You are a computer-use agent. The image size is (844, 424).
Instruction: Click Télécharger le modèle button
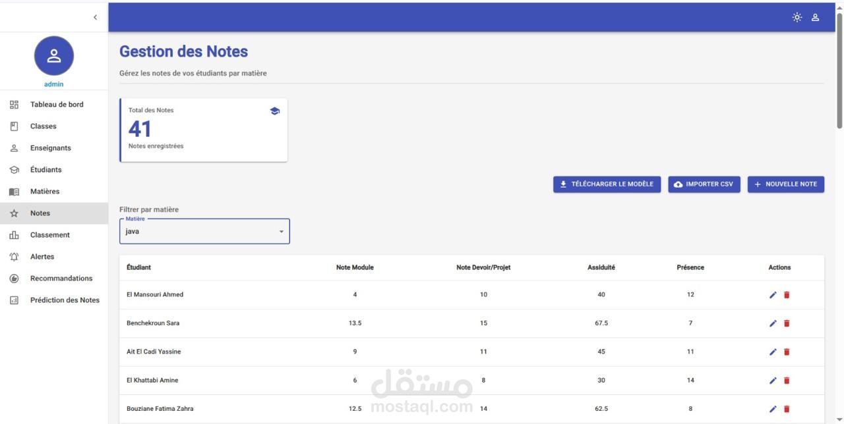pos(607,184)
